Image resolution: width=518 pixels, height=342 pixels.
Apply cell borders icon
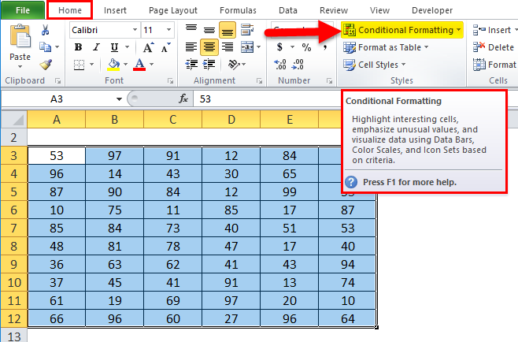pos(79,65)
